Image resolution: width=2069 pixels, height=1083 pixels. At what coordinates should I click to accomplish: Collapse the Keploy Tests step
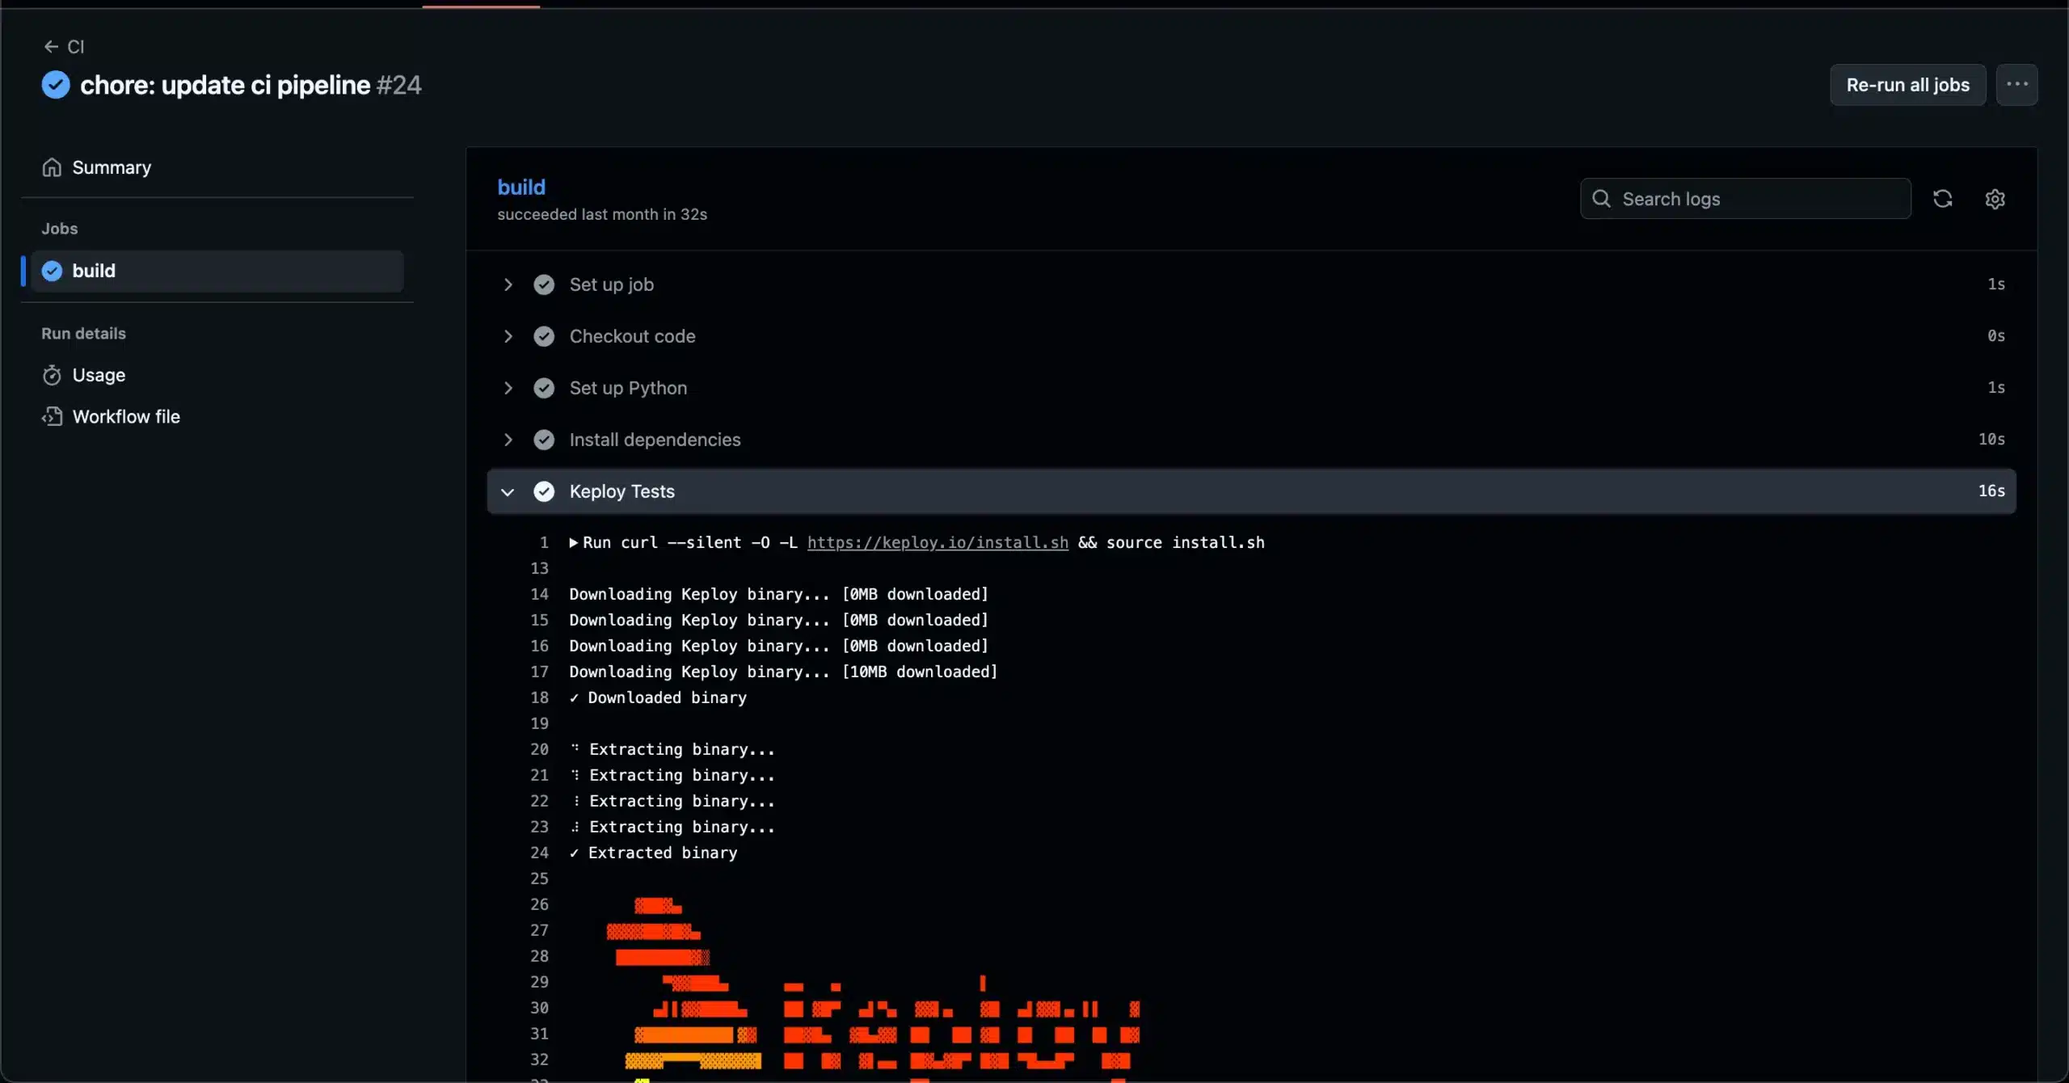(508, 491)
